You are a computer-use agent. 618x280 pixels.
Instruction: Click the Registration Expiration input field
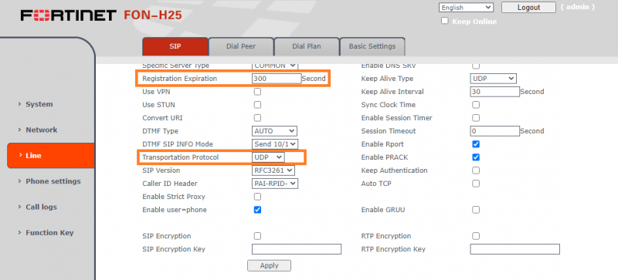pyautogui.click(x=277, y=79)
